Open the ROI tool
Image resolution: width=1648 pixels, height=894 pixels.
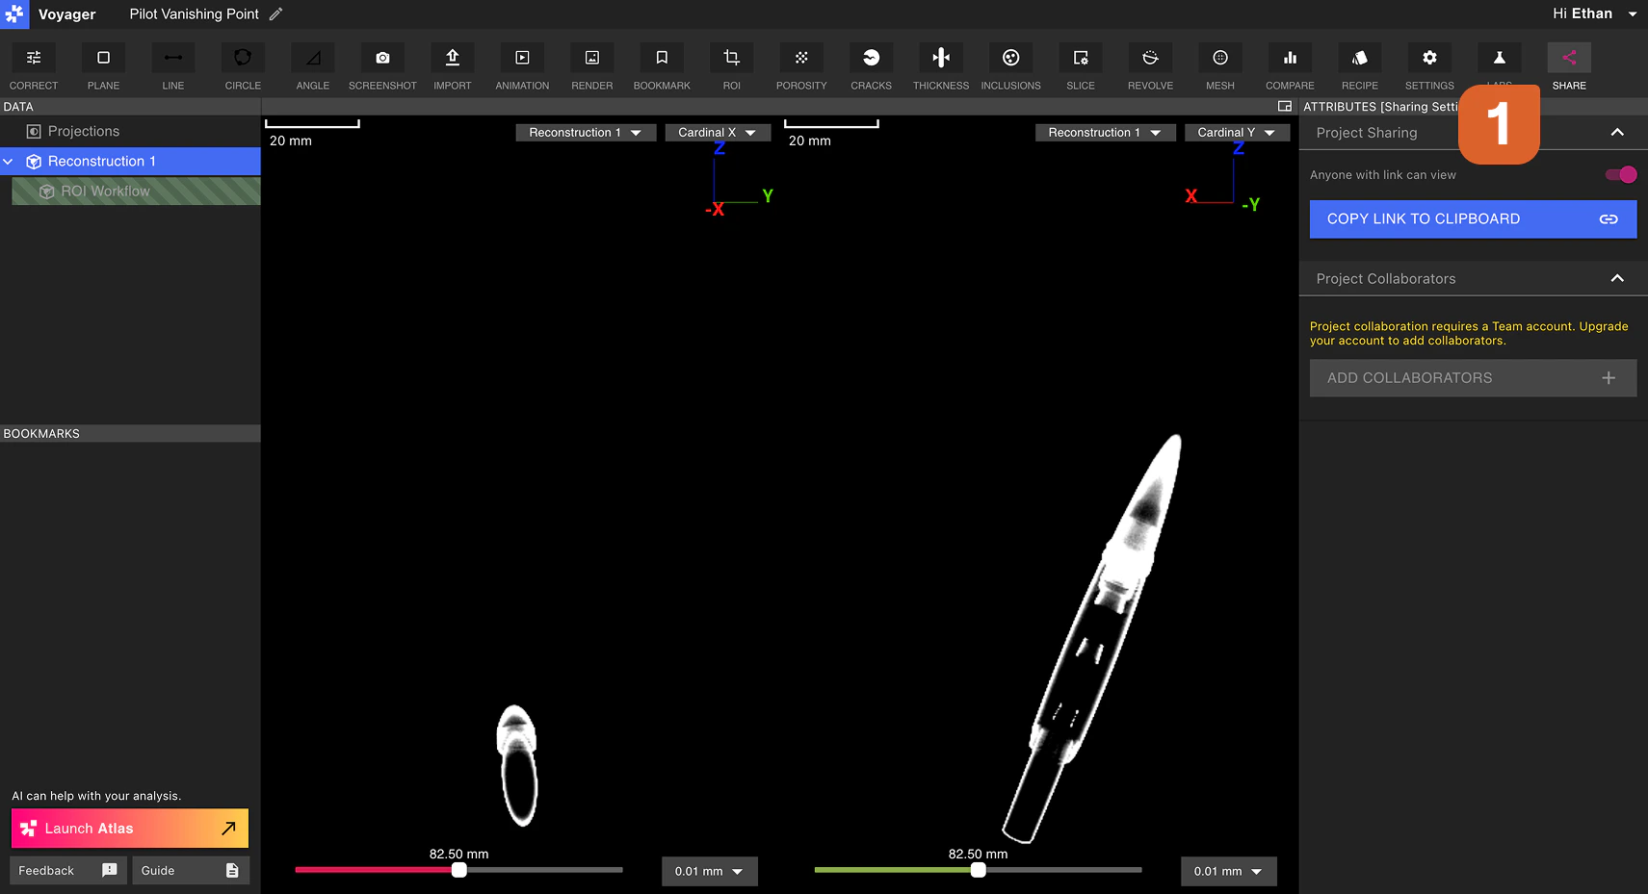click(x=731, y=64)
